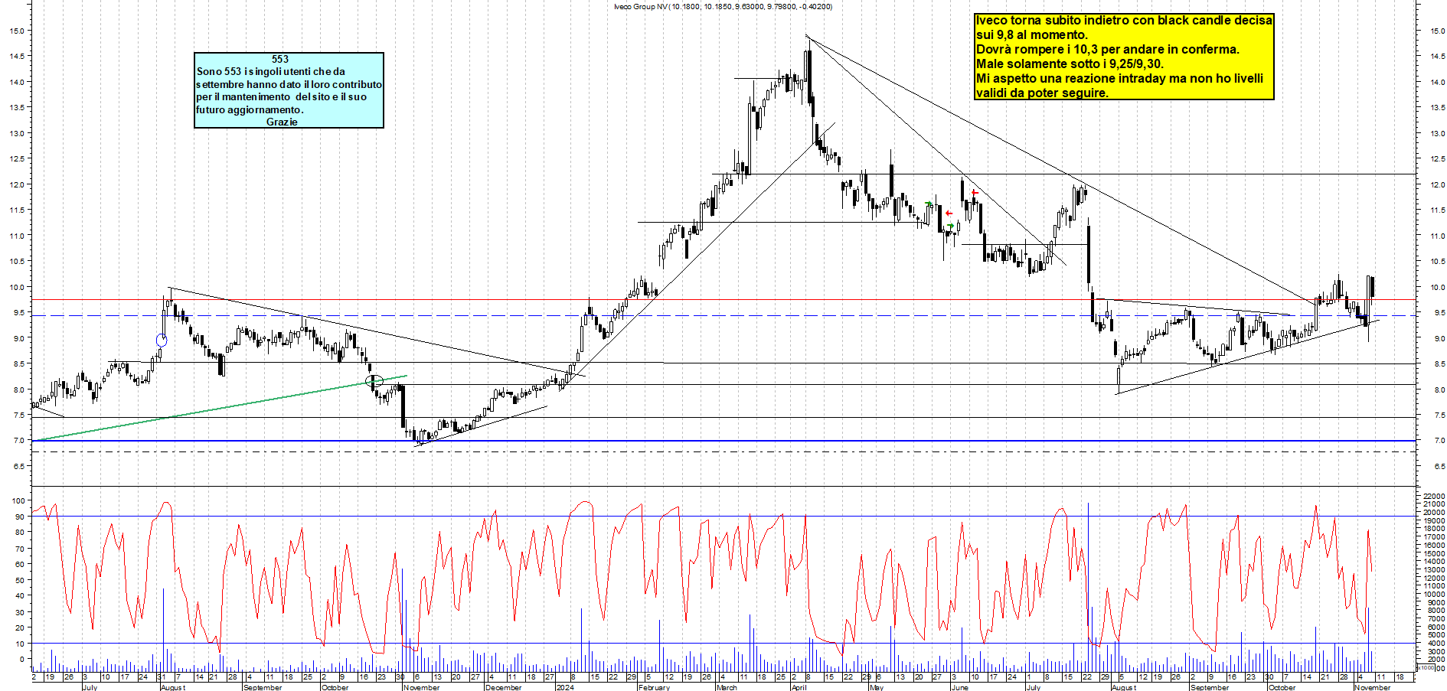Click the higher of two red arrow markers
The width and height of the screenshot is (1447, 691).
click(x=975, y=192)
